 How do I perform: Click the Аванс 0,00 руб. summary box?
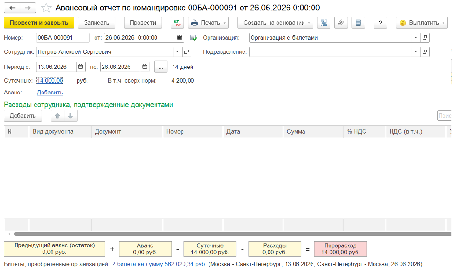[145, 249]
